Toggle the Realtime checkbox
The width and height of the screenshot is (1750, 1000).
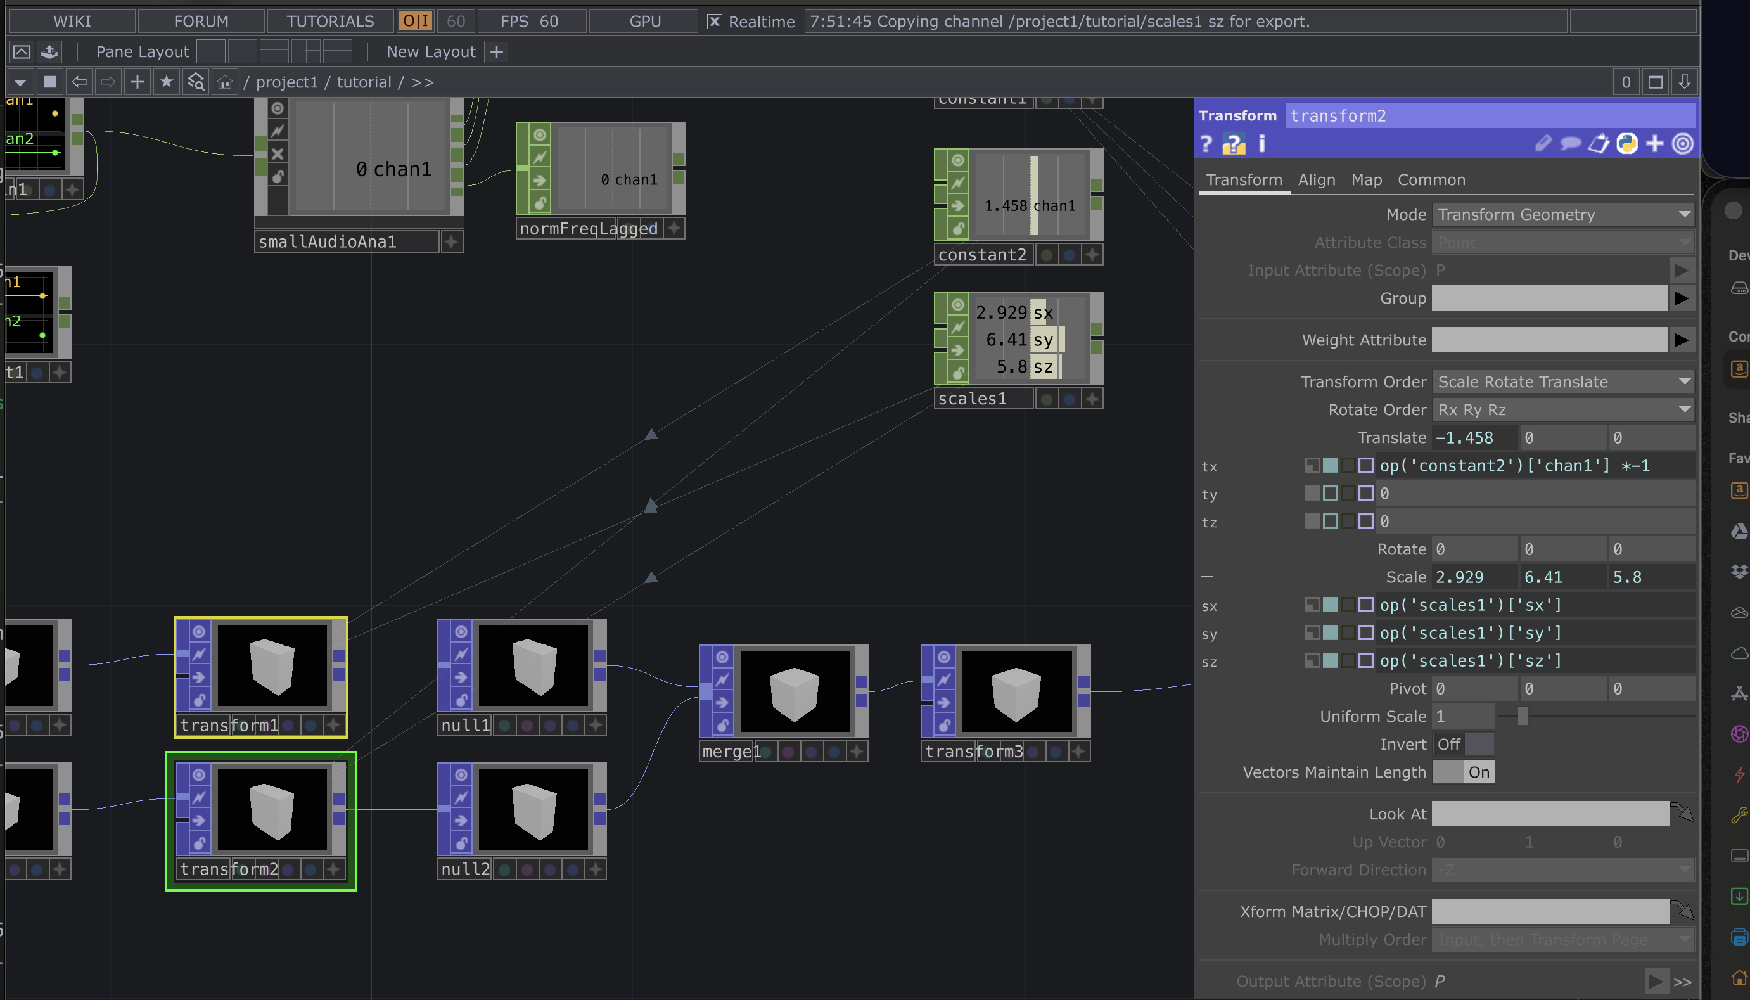pos(714,22)
